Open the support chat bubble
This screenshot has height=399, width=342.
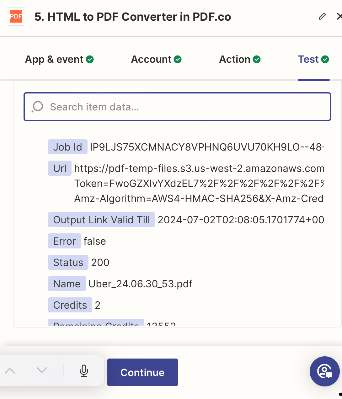pos(324,371)
